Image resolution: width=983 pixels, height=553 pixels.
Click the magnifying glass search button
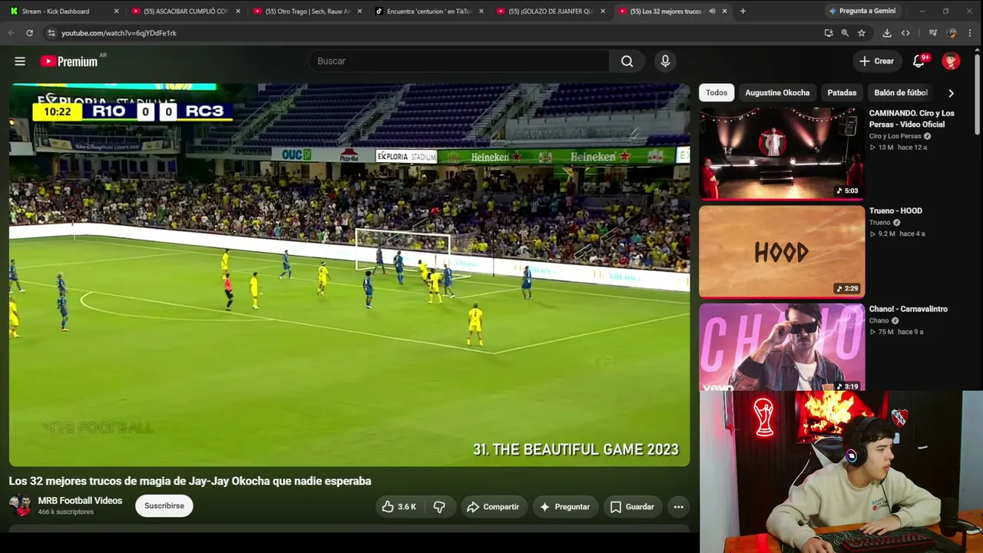[627, 61]
